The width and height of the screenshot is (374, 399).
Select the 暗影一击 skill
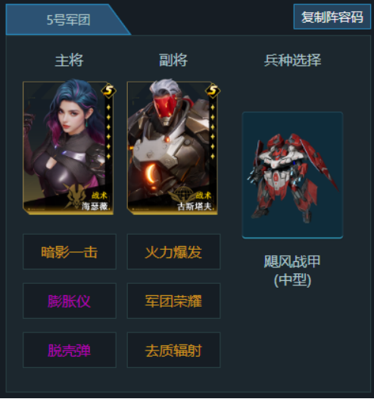click(70, 252)
